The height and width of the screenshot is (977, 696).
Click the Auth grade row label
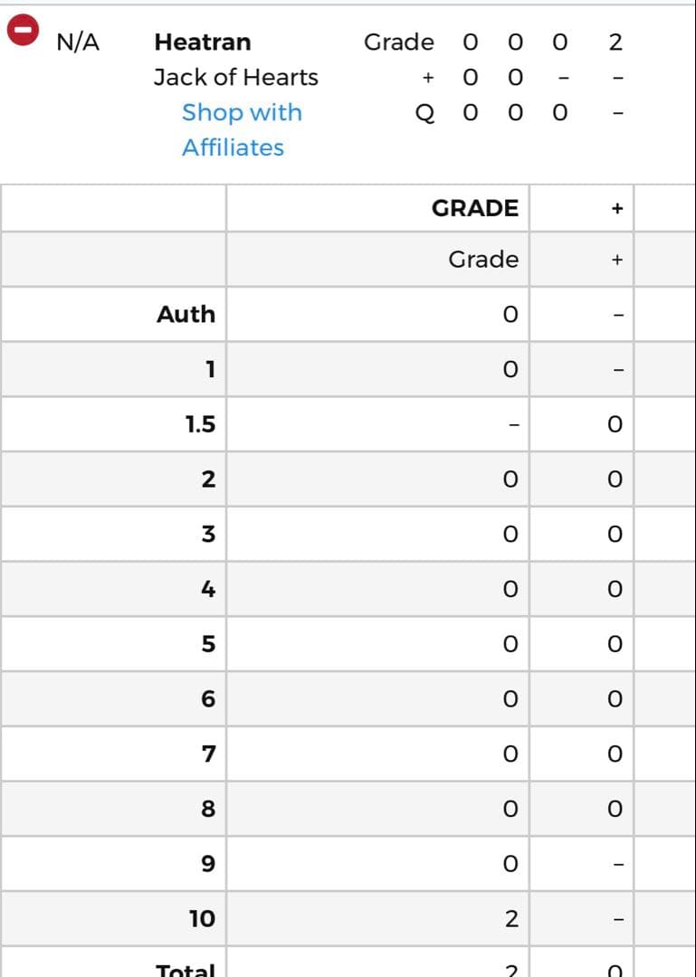[x=186, y=314]
